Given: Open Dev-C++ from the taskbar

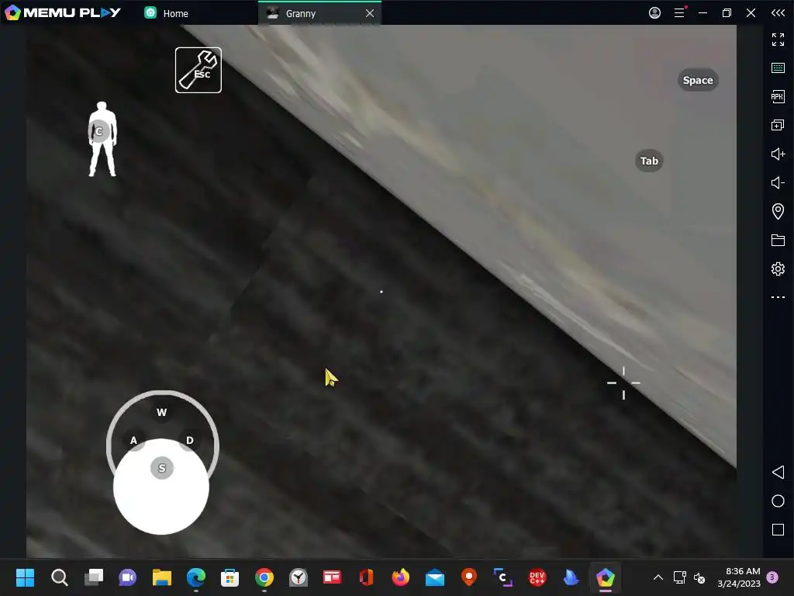Looking at the screenshot, I should coord(537,577).
